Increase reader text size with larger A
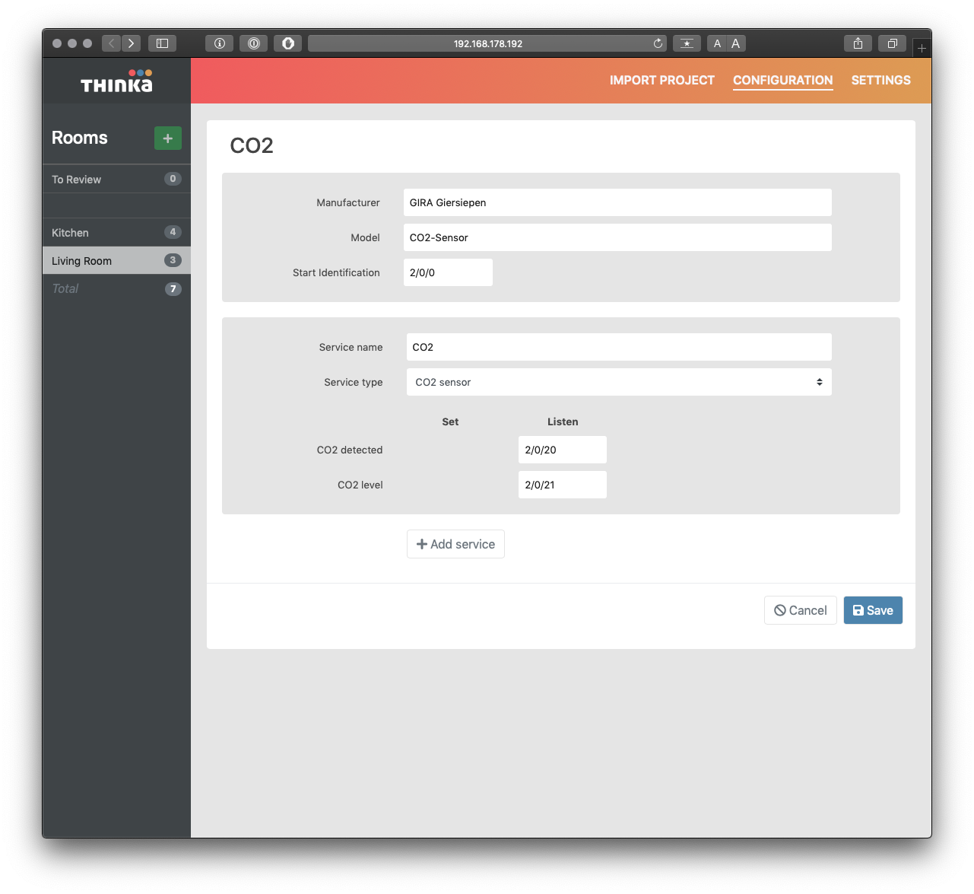This screenshot has height=894, width=974. pos(736,43)
